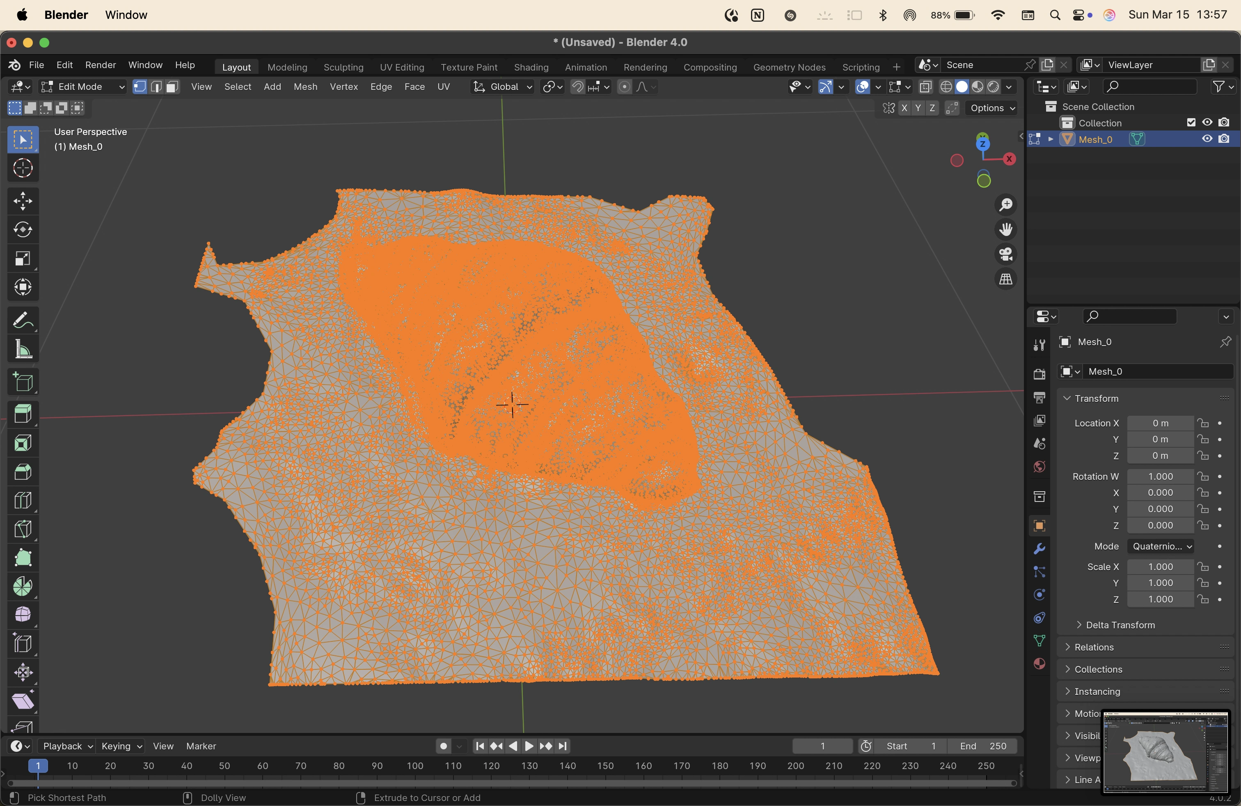Open rotation Mode Quaternion dropdown

(x=1160, y=546)
